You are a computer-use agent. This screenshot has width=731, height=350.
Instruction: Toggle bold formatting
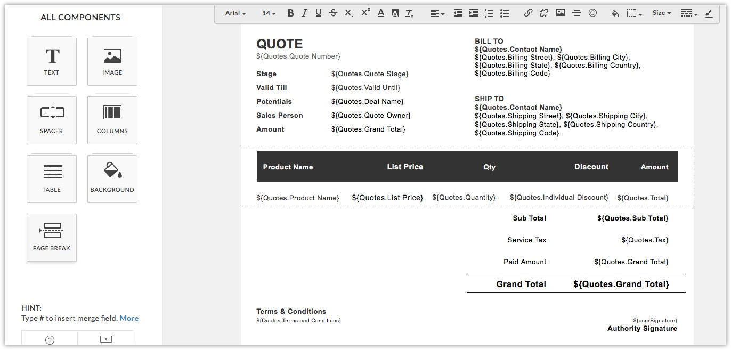click(290, 13)
